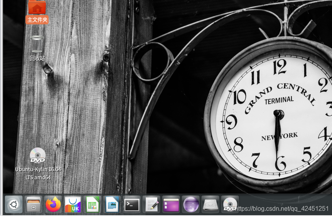Open the DVD disc icon in dock
The height and width of the screenshot is (216, 332).
point(230,204)
